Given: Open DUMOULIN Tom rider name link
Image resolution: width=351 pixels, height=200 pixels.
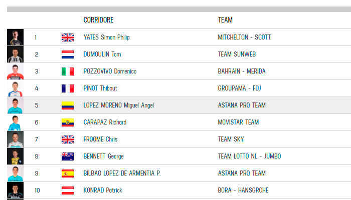Looking at the screenshot, I should [102, 54].
